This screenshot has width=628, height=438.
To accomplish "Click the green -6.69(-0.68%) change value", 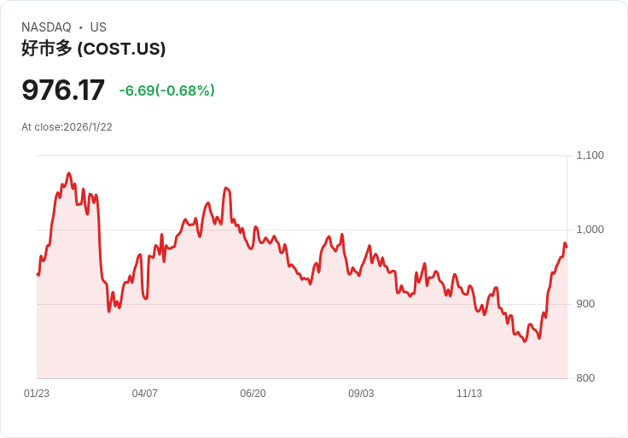I will point(166,91).
